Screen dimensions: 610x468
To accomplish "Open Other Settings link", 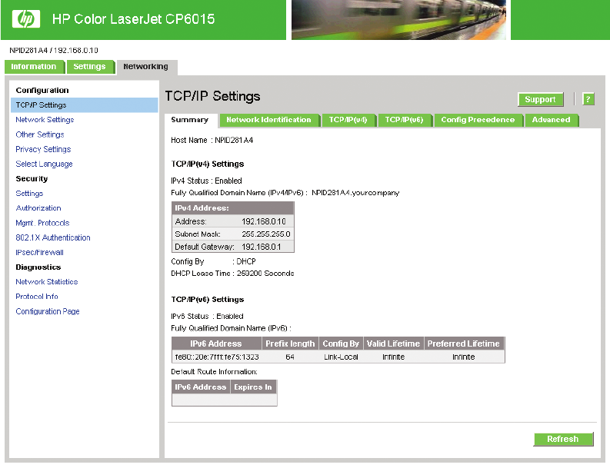I will [x=40, y=134].
